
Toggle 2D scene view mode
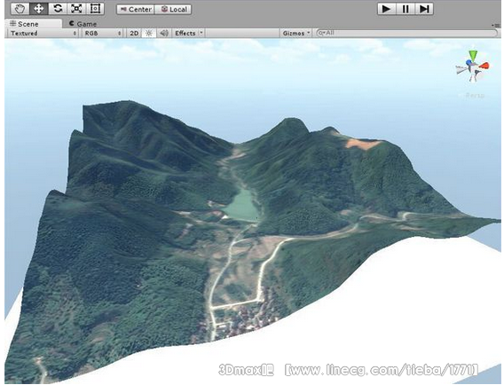click(134, 33)
